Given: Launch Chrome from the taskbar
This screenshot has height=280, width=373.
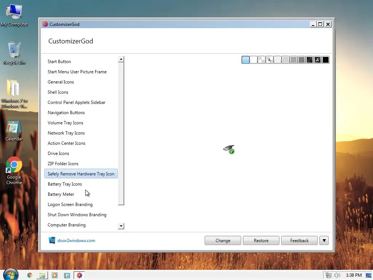Looking at the screenshot, I should pos(30,275).
